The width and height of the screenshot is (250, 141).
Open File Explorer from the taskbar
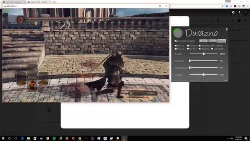(29, 138)
